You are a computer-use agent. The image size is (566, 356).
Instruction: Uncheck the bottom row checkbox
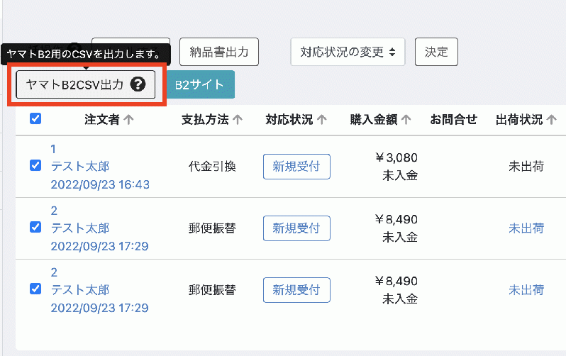[x=35, y=289]
